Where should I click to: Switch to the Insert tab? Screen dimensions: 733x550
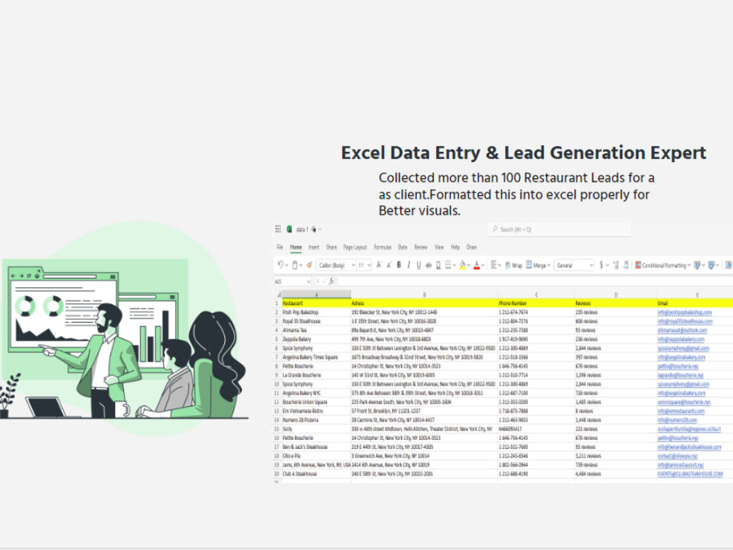(x=314, y=247)
